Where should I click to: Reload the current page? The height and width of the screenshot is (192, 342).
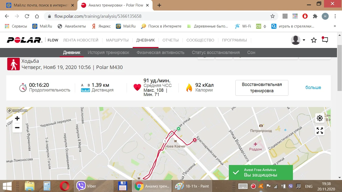(27, 16)
